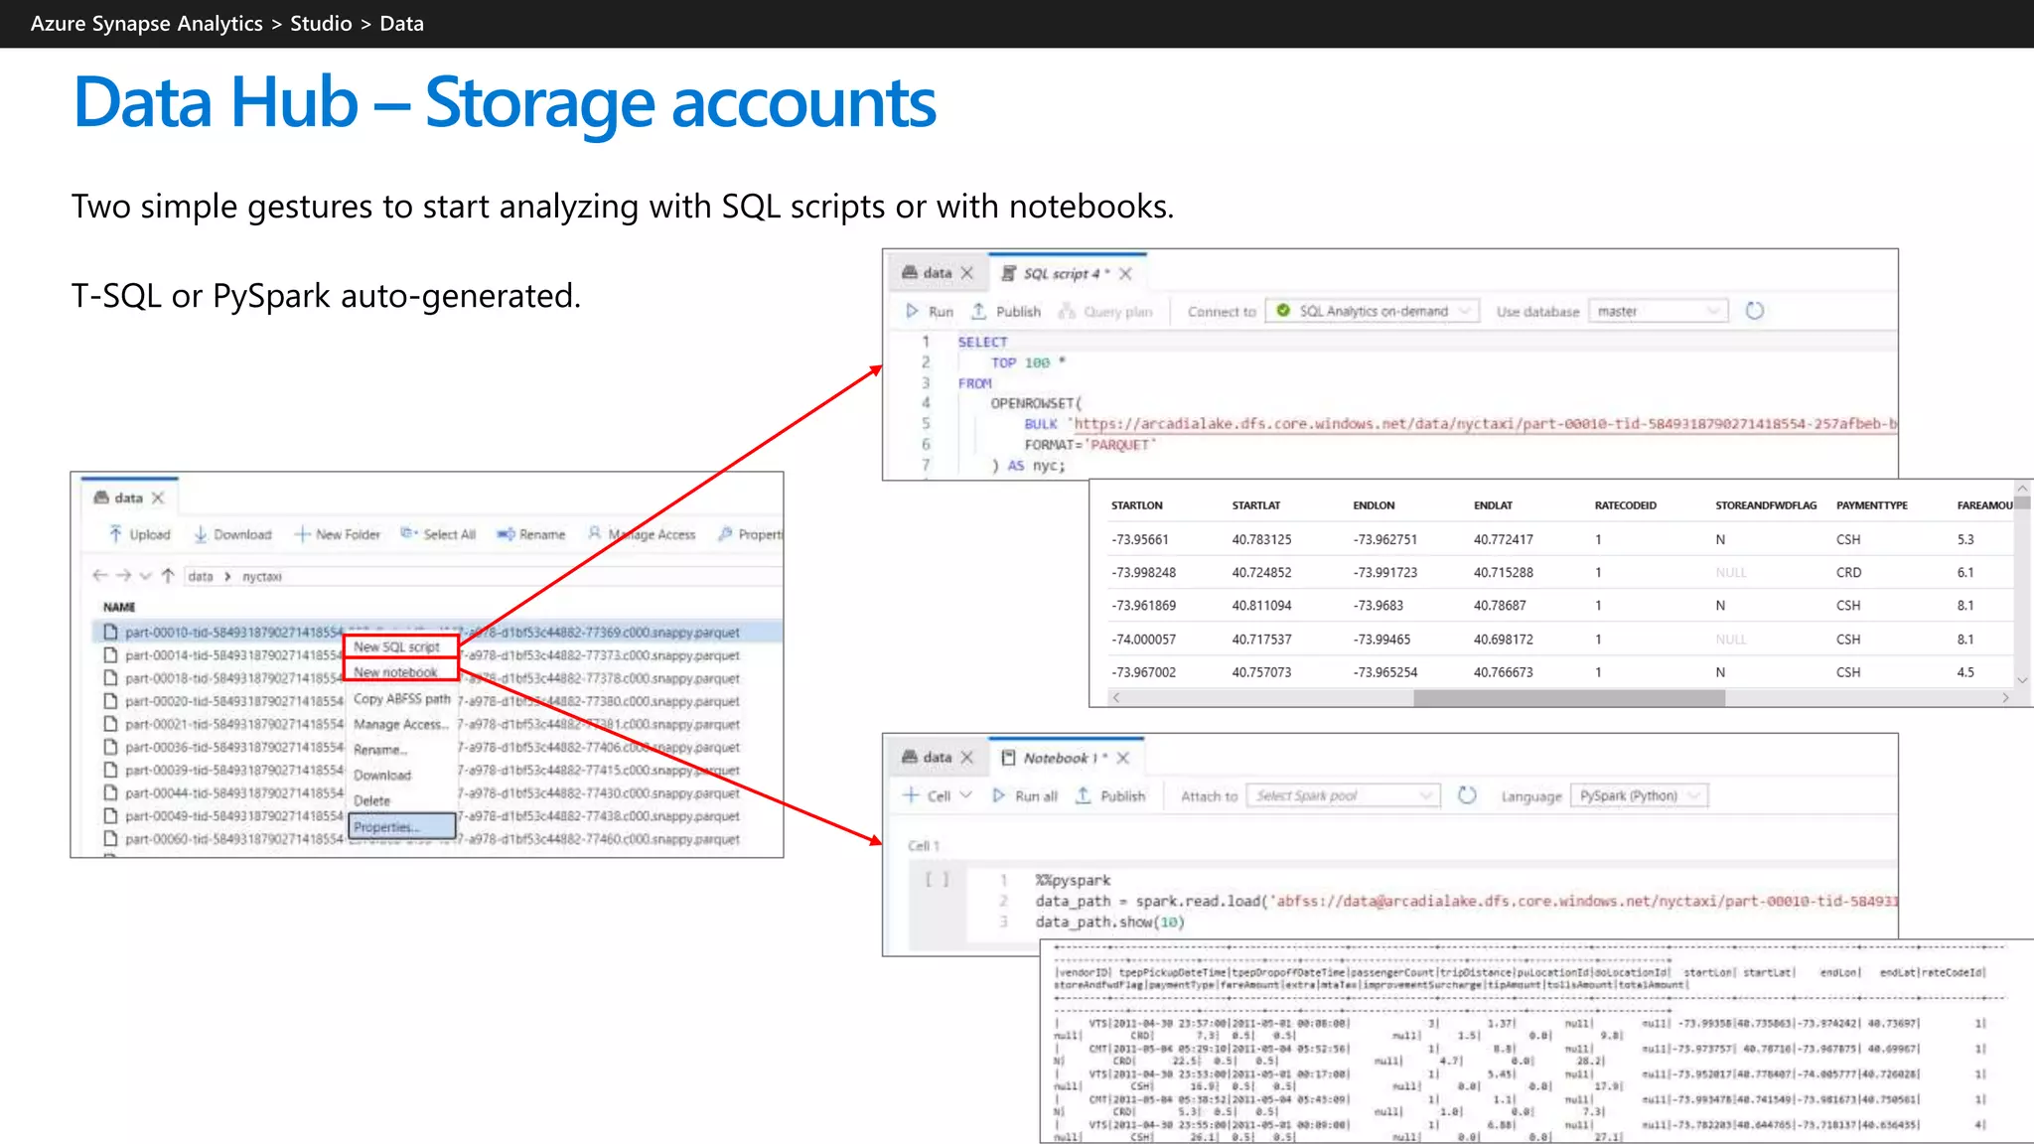
Task: Select the part-00014 parquet file row
Action: pos(437,655)
